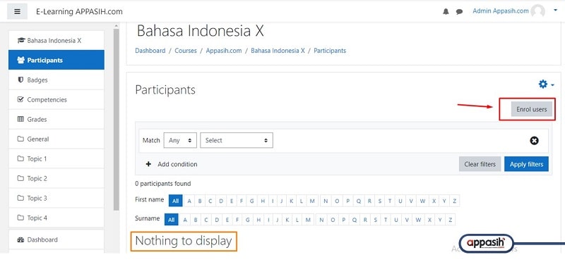Filter Surname by letter R
Image resolution: width=565 pixels, height=262 pixels.
pos(365,220)
